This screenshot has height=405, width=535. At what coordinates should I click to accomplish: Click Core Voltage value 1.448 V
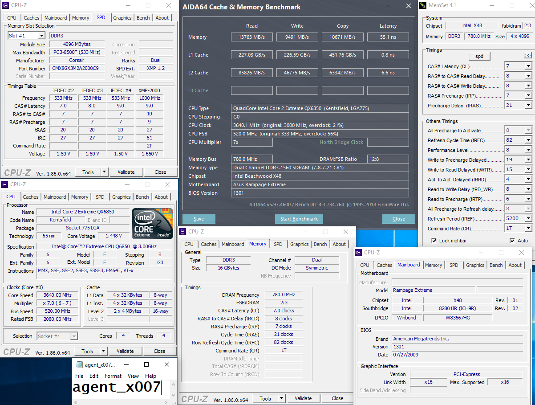[x=113, y=236]
